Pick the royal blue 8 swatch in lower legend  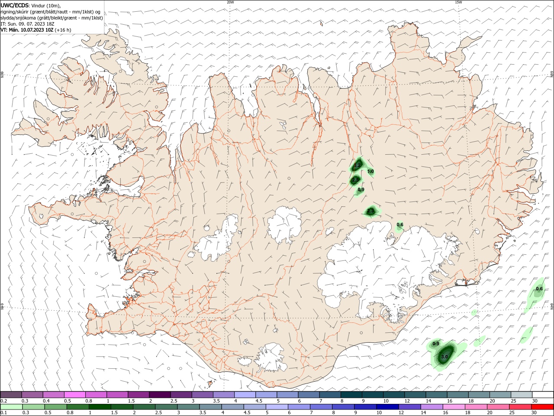click(344, 407)
